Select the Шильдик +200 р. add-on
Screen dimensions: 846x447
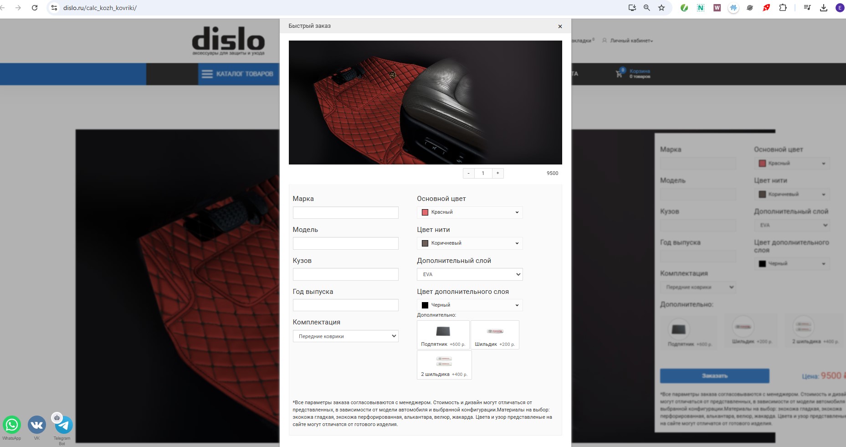tap(495, 335)
